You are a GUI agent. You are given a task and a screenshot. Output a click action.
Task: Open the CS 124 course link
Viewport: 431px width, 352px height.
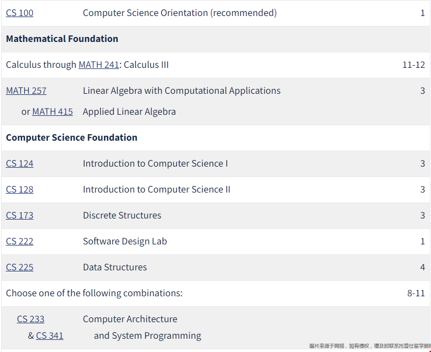click(19, 163)
